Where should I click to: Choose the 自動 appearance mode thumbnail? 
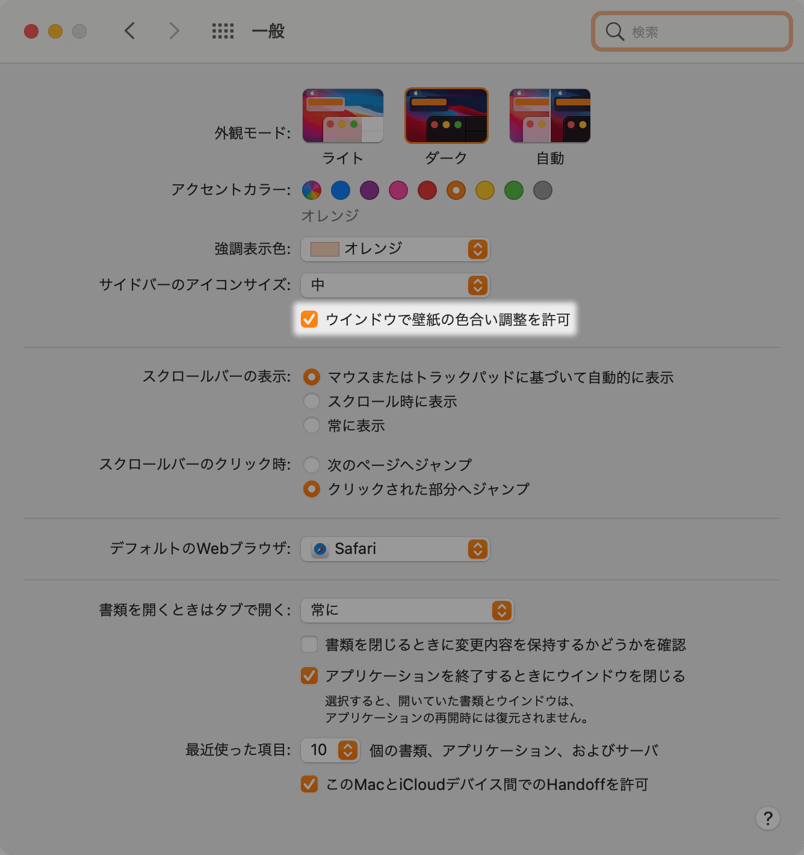coord(550,116)
